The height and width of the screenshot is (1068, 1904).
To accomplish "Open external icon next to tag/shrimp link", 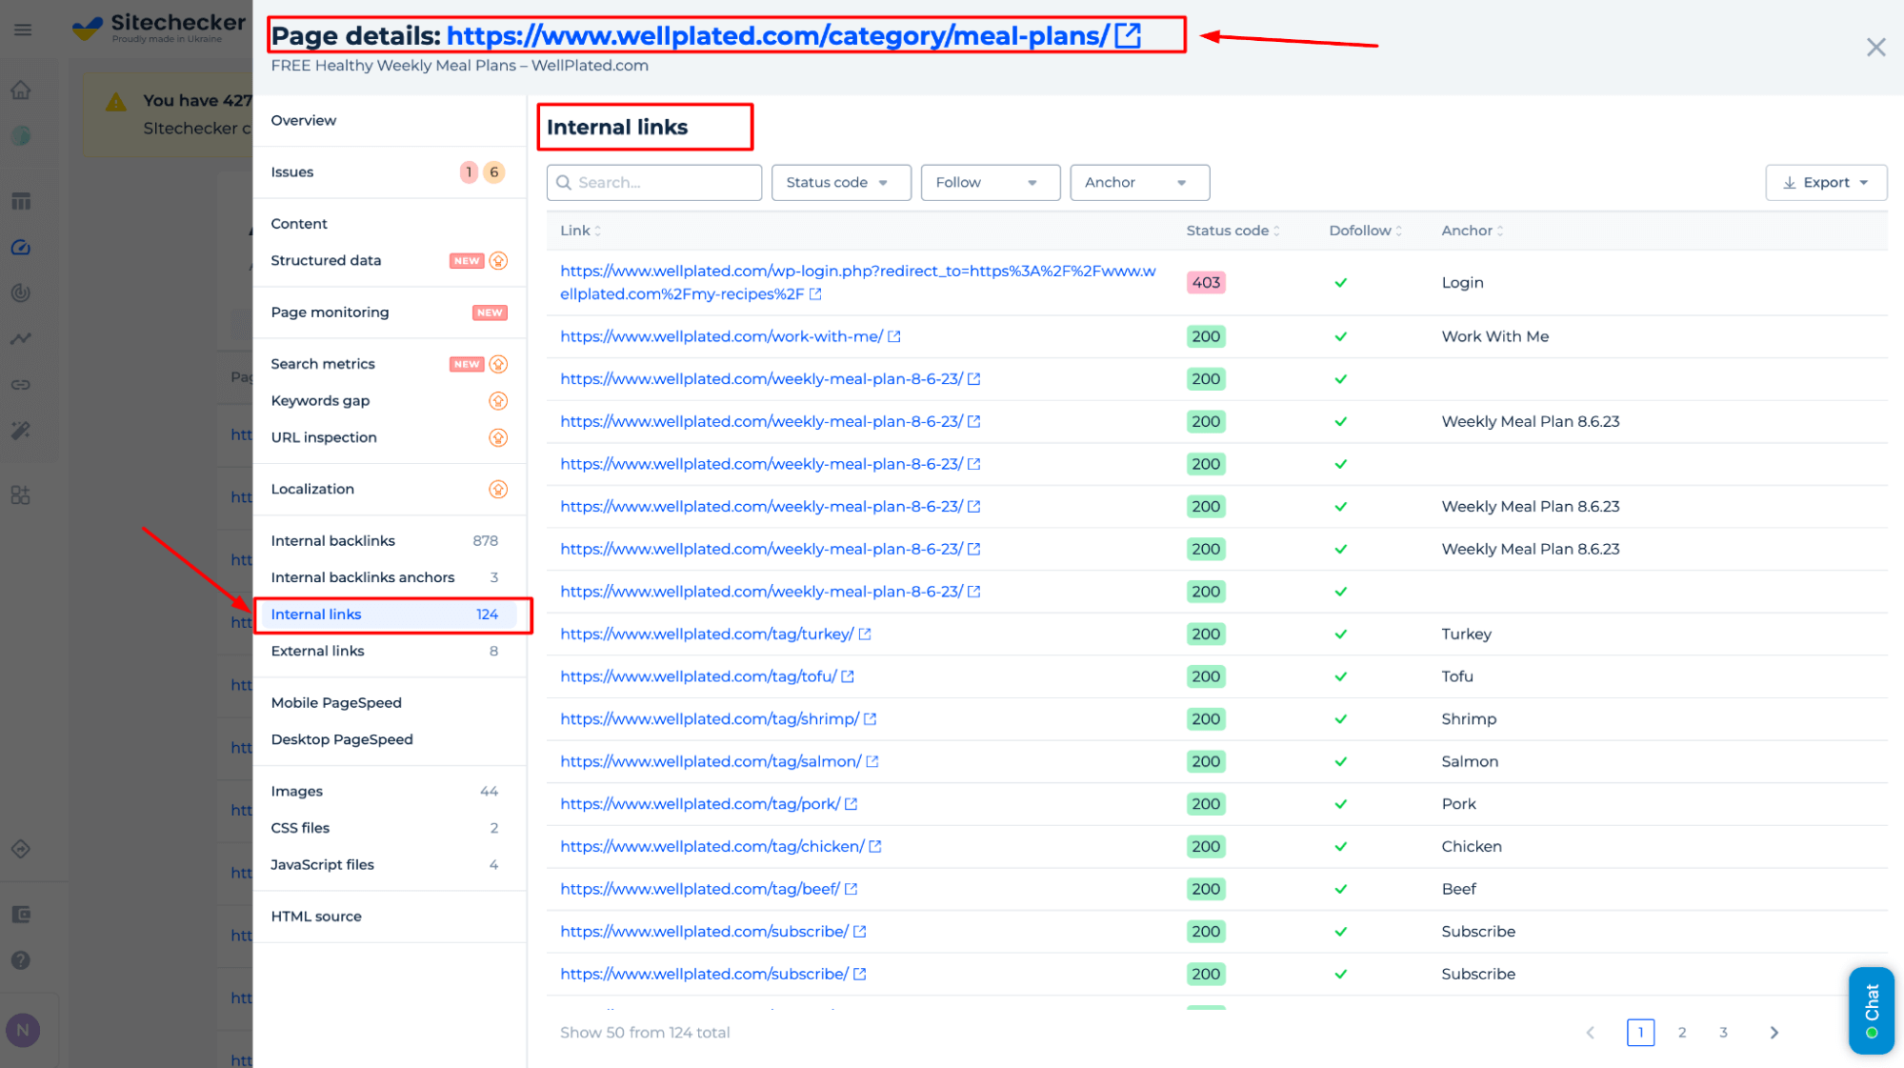I will point(870,719).
